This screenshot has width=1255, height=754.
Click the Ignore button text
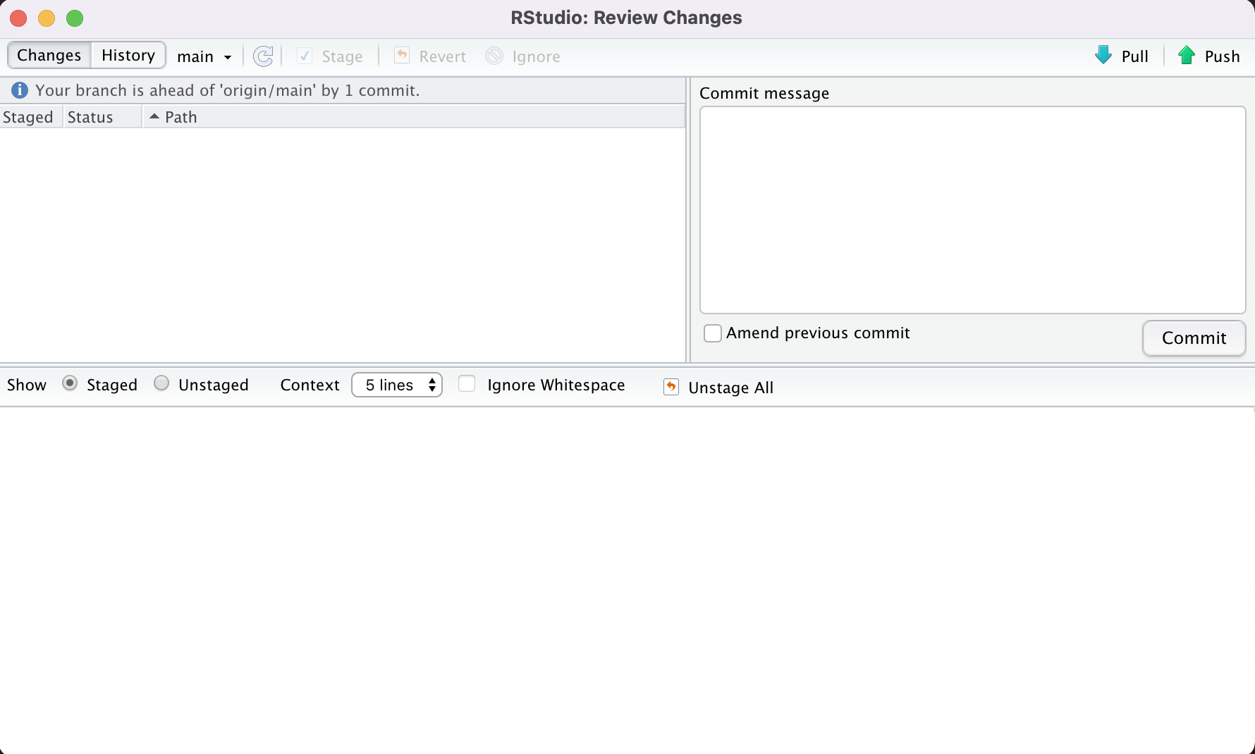click(536, 56)
